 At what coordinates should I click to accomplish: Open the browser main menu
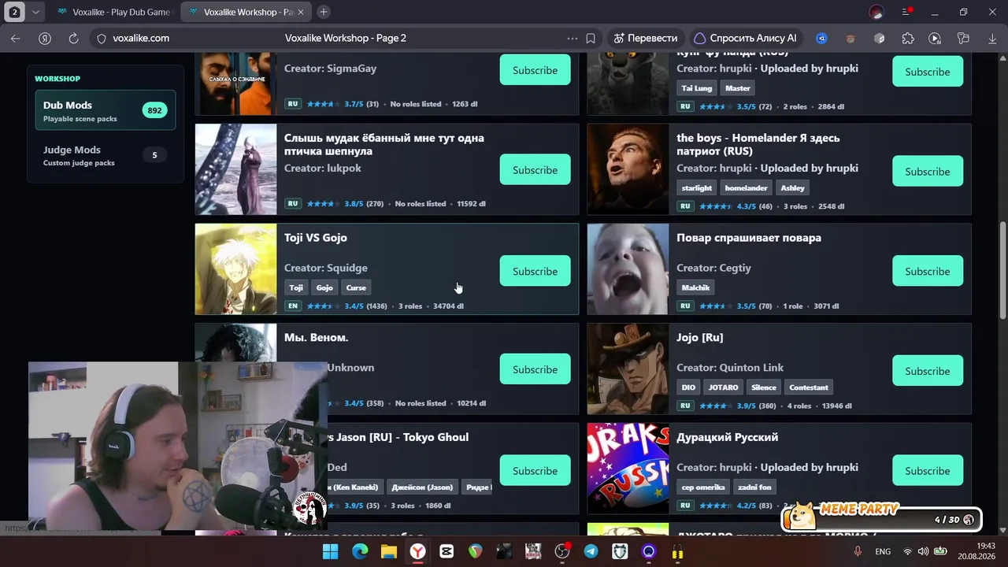coord(906,12)
